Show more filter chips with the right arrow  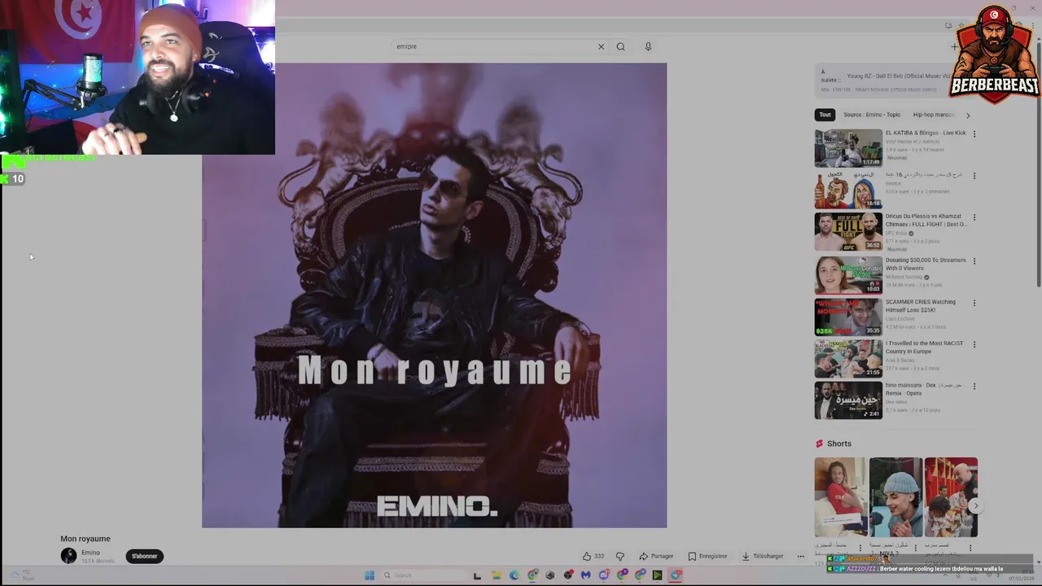point(968,115)
